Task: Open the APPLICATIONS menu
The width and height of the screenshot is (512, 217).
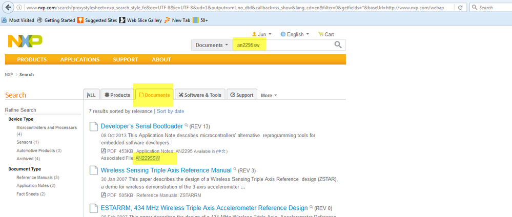Action: [x=79, y=59]
